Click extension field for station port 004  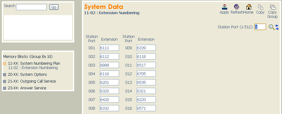(109, 74)
